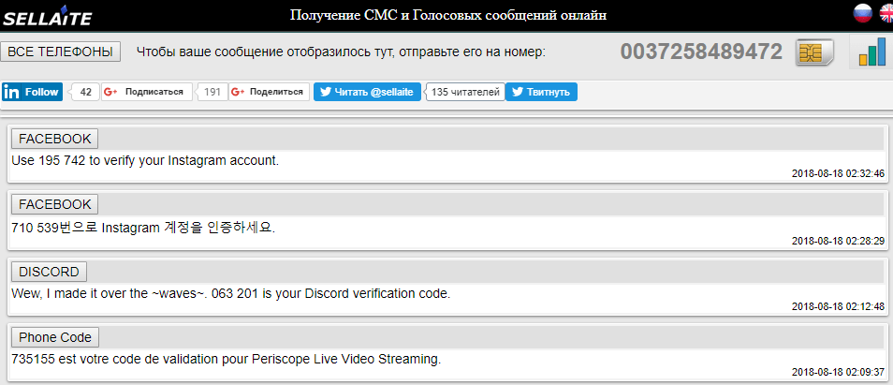Viewport: 893px width, 385px height.
Task: Click the first FACEBOOK sender button
Action: (x=54, y=139)
